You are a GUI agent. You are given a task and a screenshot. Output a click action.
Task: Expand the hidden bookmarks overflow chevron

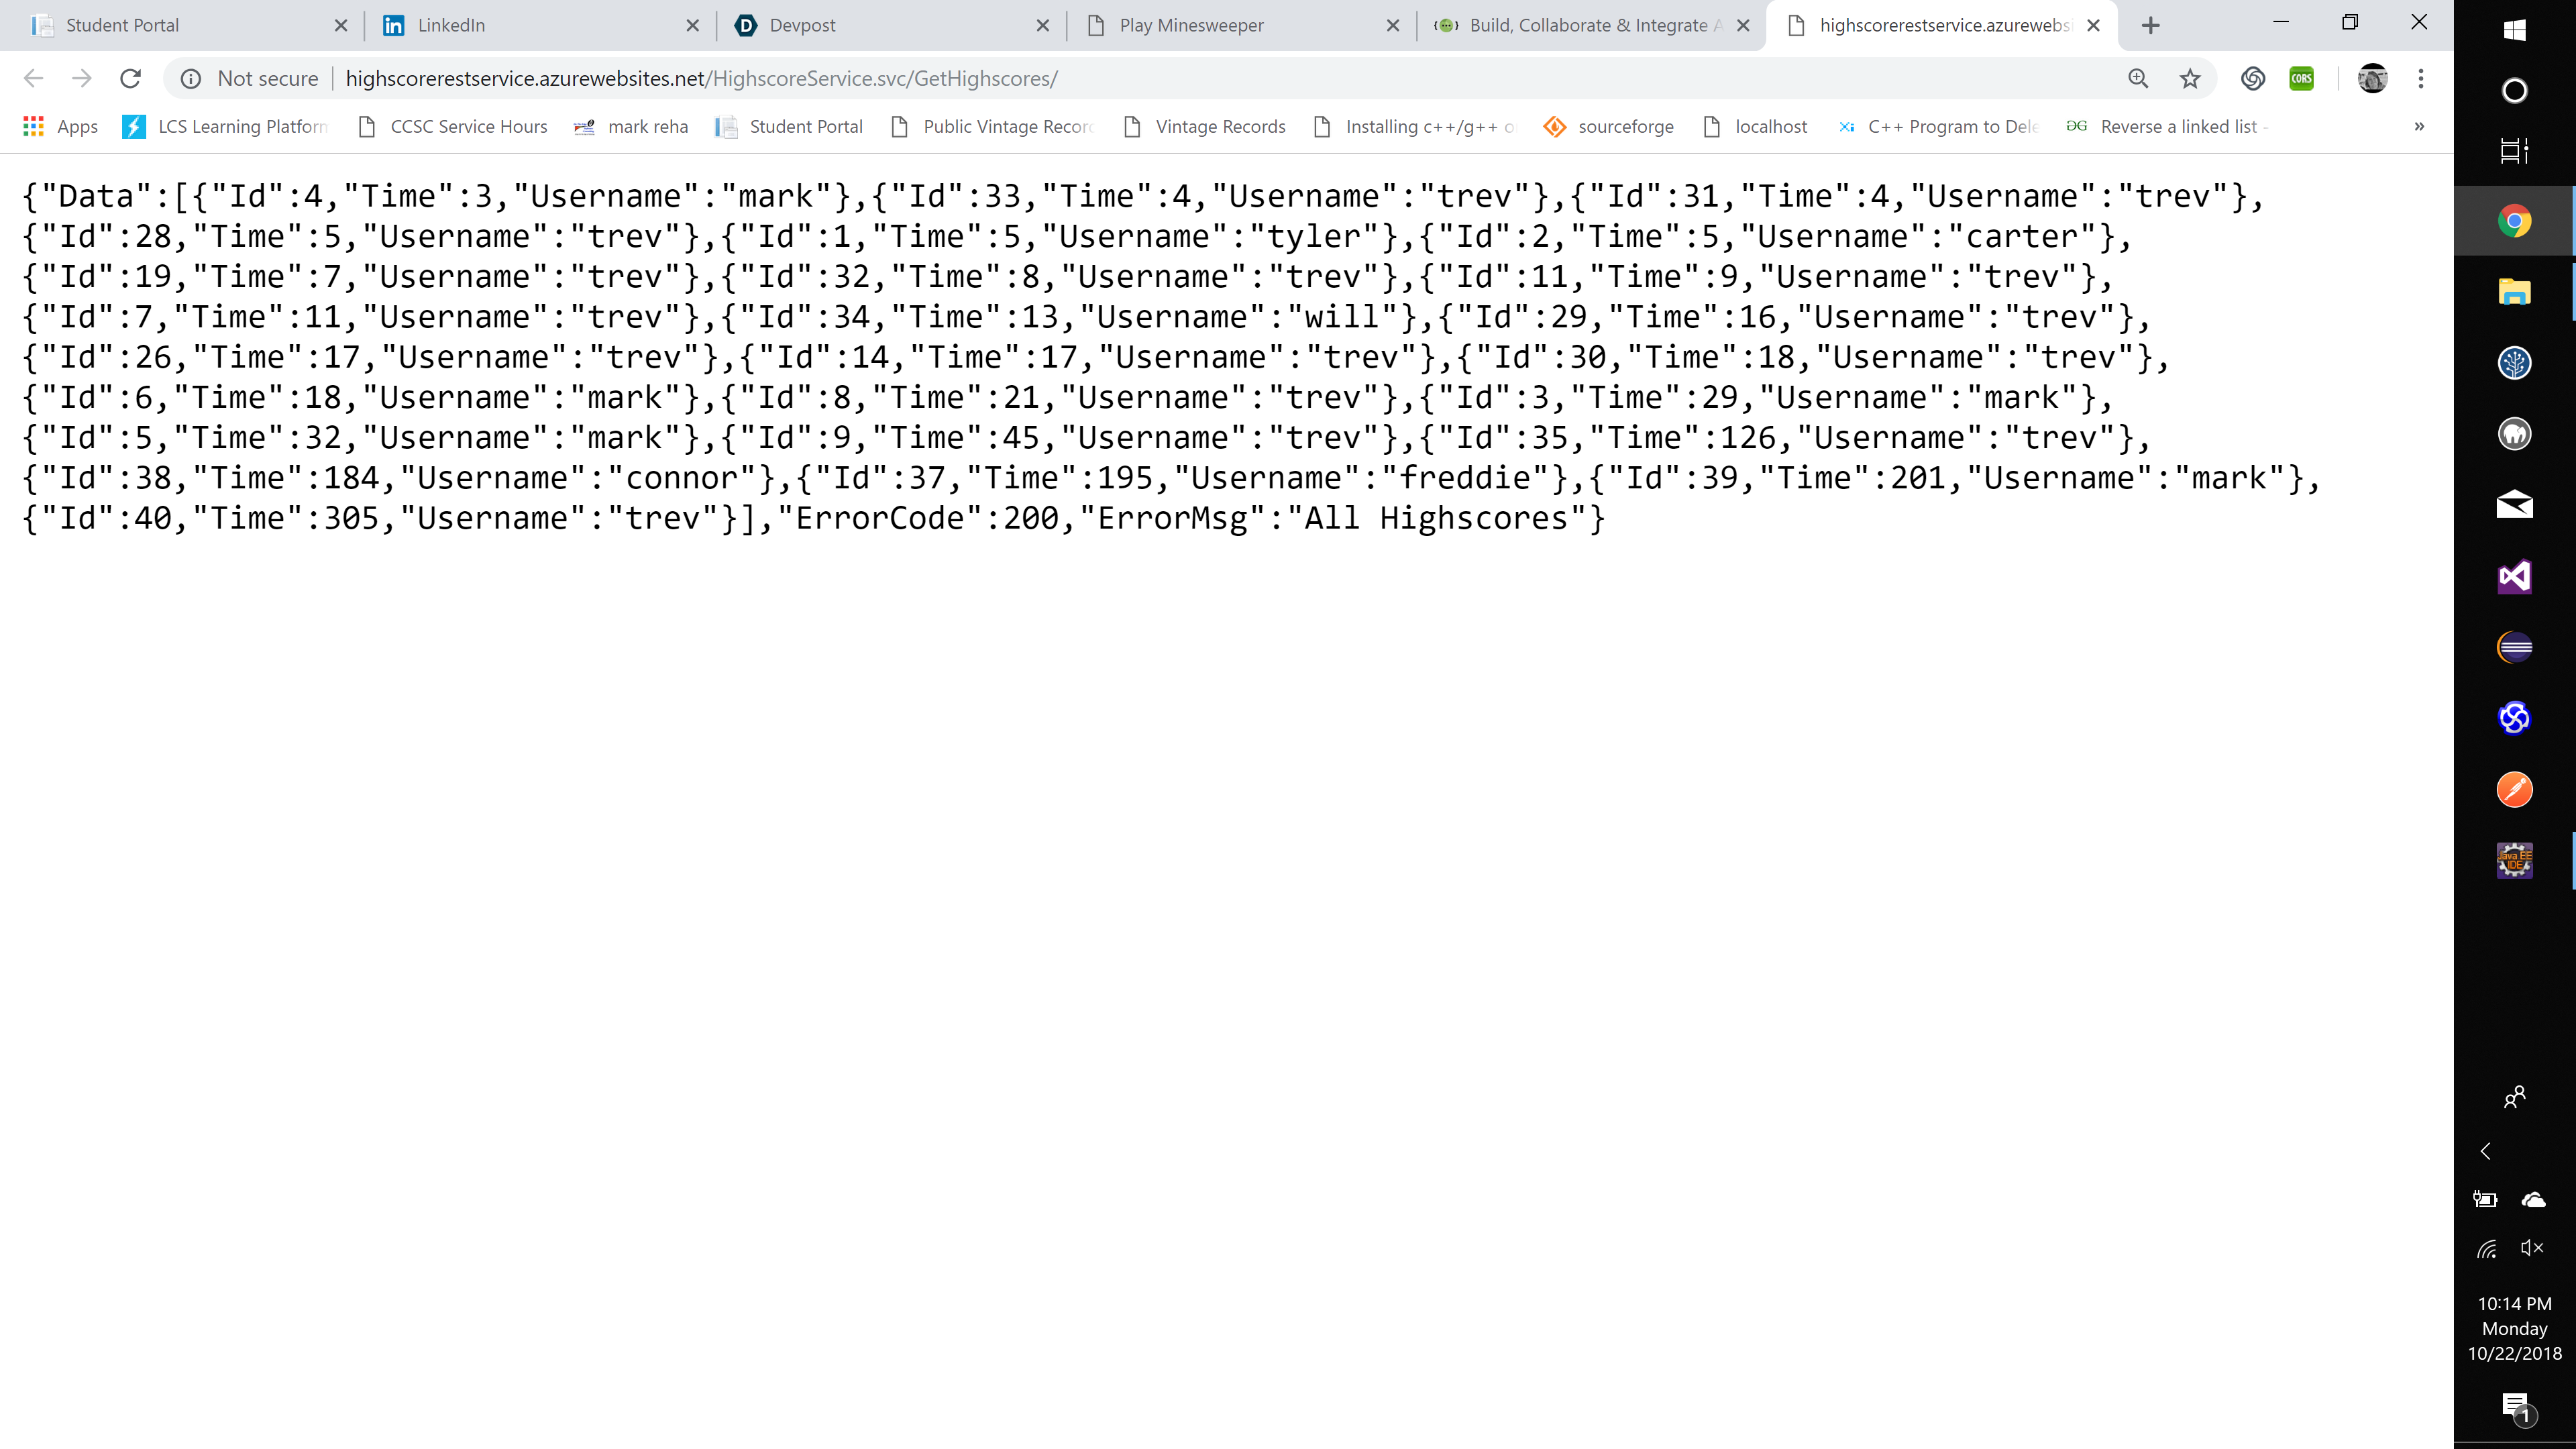click(x=2419, y=126)
